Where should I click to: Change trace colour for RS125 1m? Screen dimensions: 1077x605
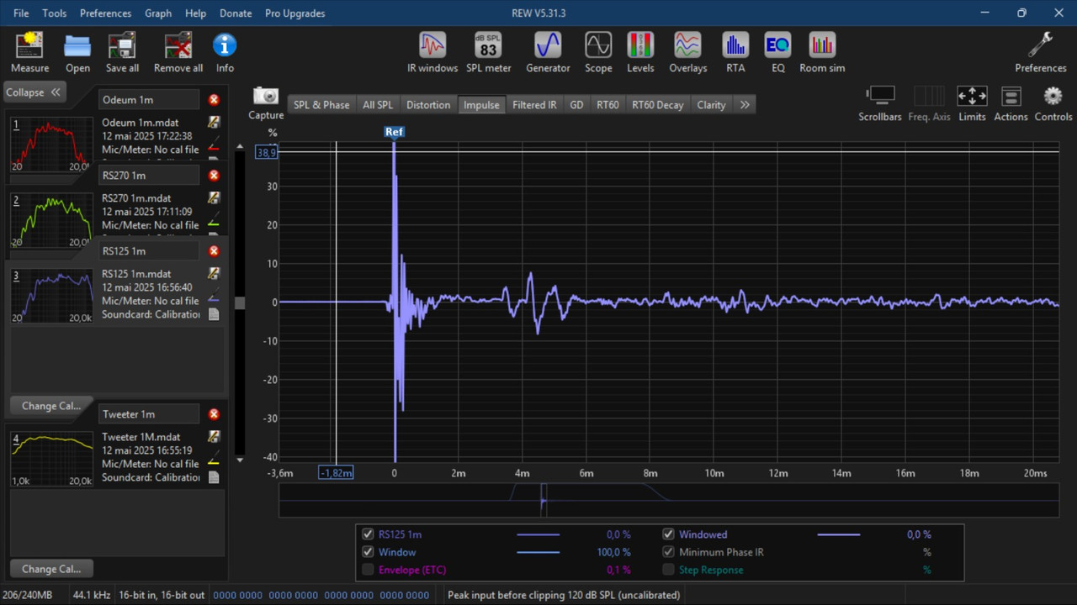pyautogui.click(x=214, y=296)
